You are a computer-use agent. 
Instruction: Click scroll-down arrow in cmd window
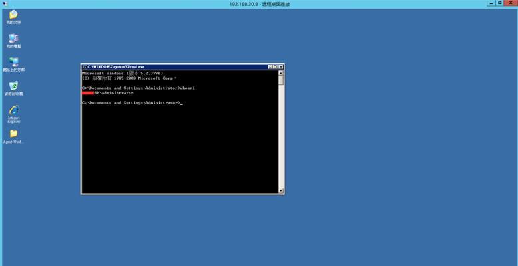pos(281,190)
